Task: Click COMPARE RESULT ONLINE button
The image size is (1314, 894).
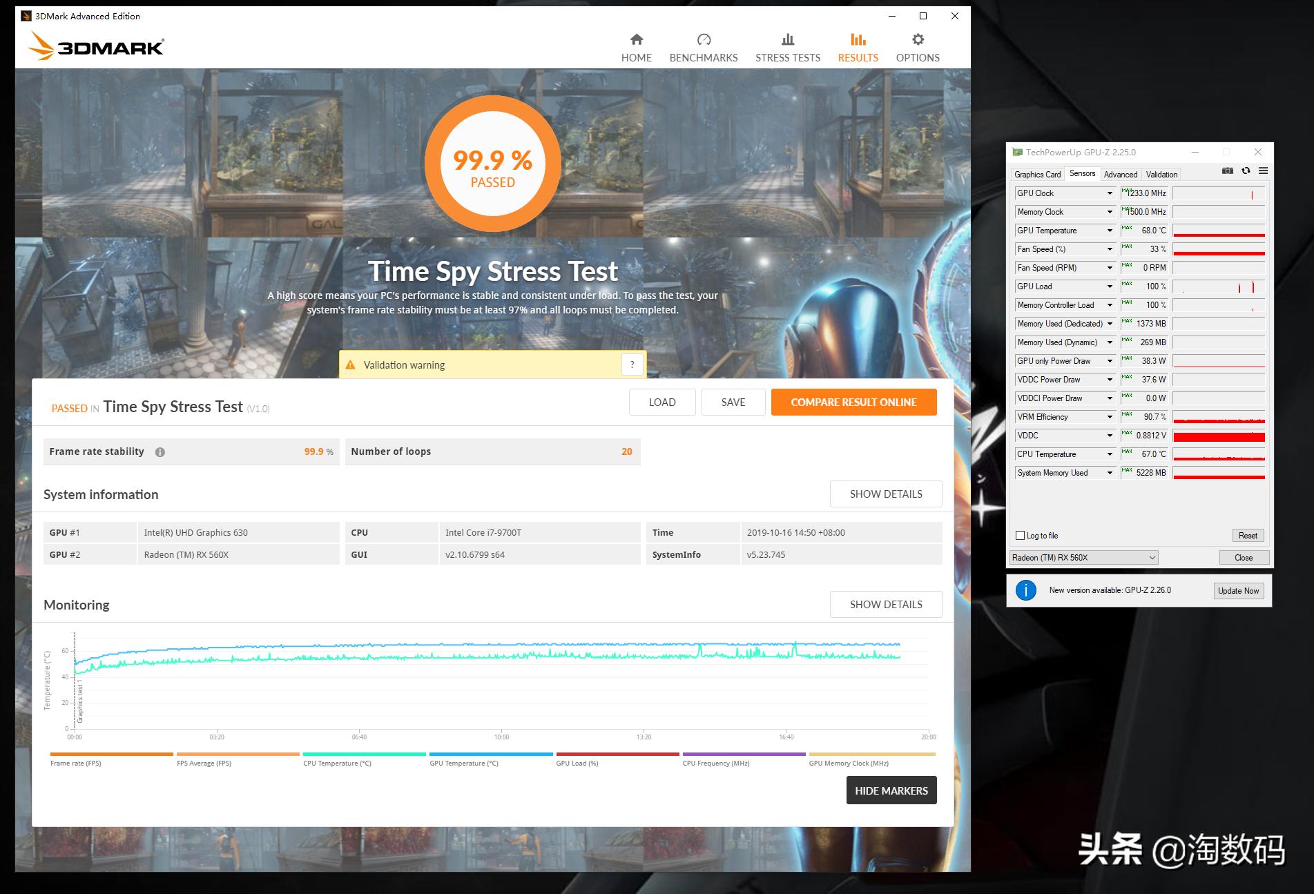Action: 853,402
